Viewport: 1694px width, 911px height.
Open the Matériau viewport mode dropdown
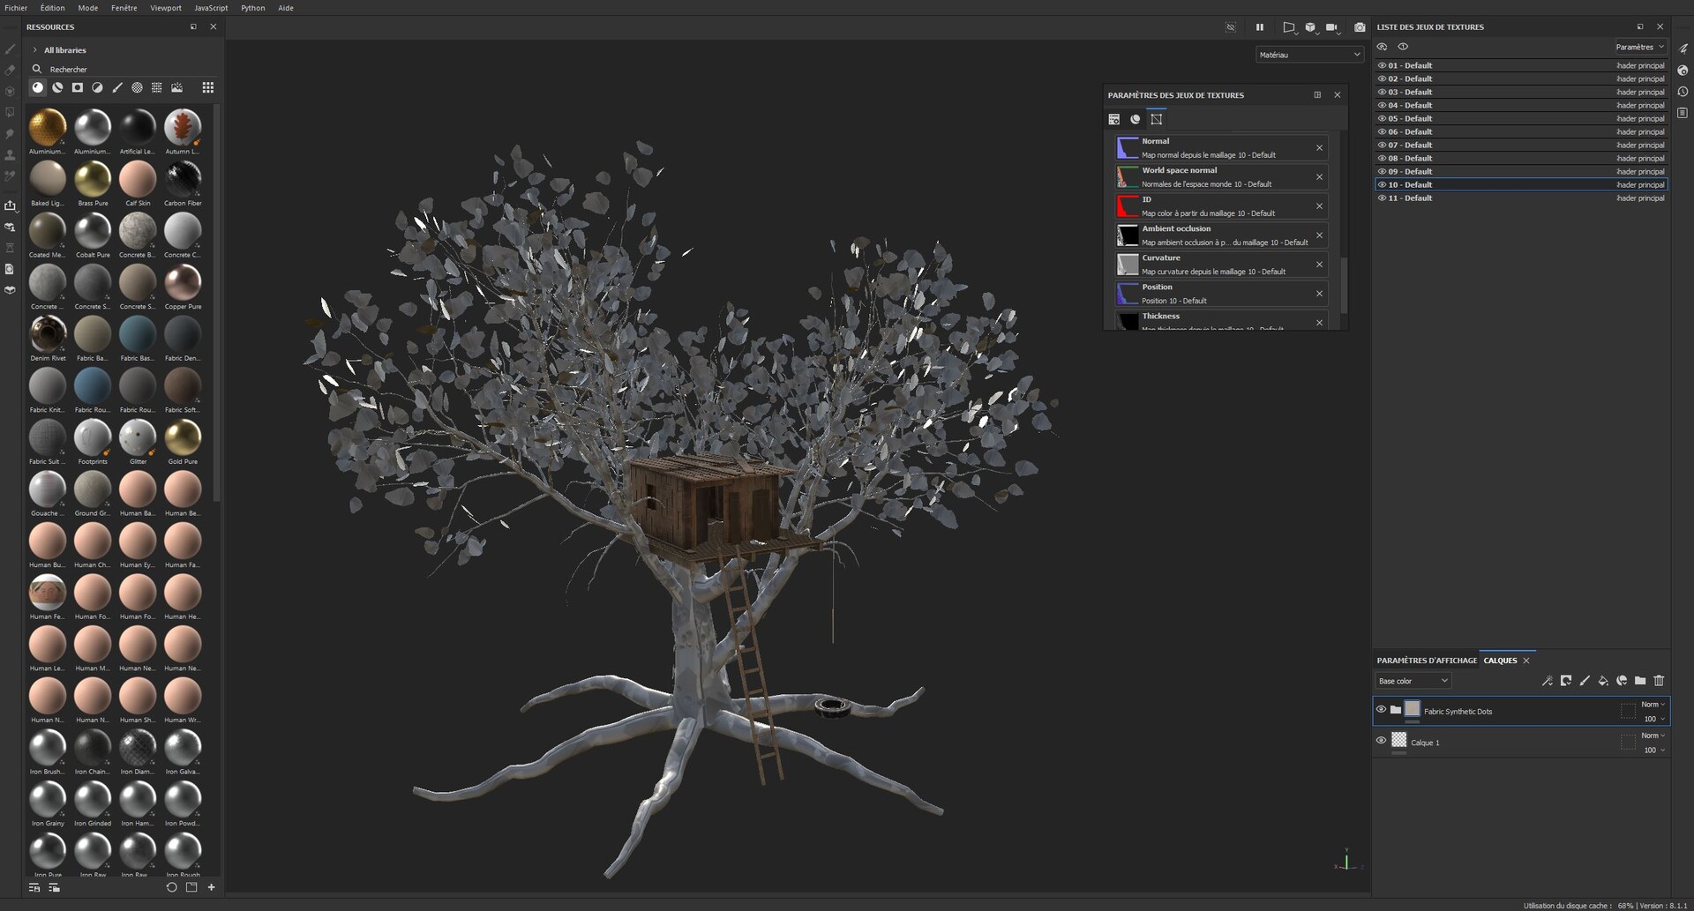pyautogui.click(x=1309, y=55)
